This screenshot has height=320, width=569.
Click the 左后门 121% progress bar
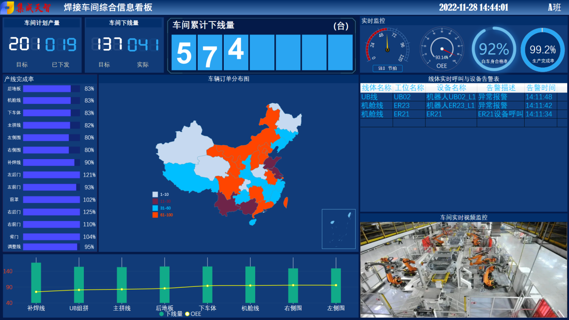[51, 175]
